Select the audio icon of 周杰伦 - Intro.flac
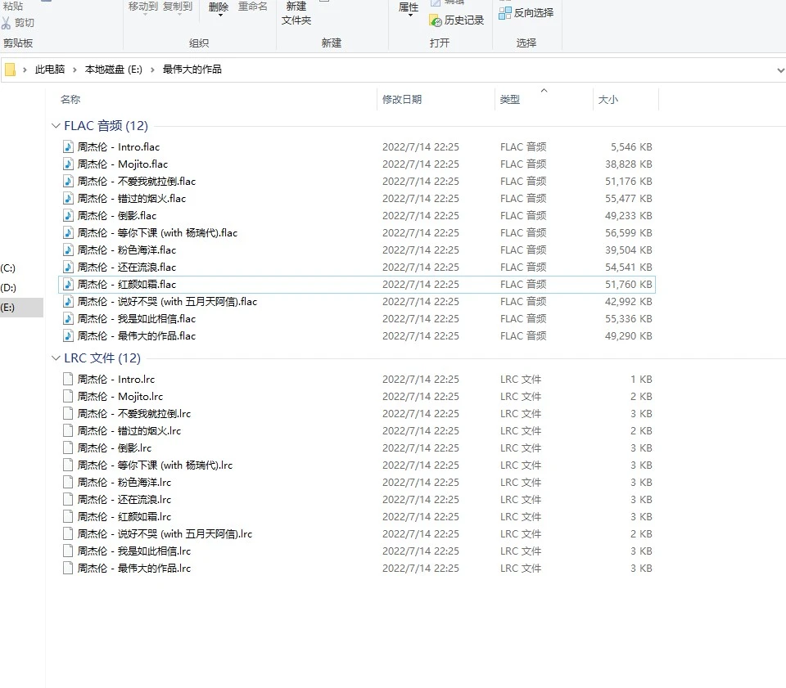Screen dimensions: 786x688 [x=68, y=146]
